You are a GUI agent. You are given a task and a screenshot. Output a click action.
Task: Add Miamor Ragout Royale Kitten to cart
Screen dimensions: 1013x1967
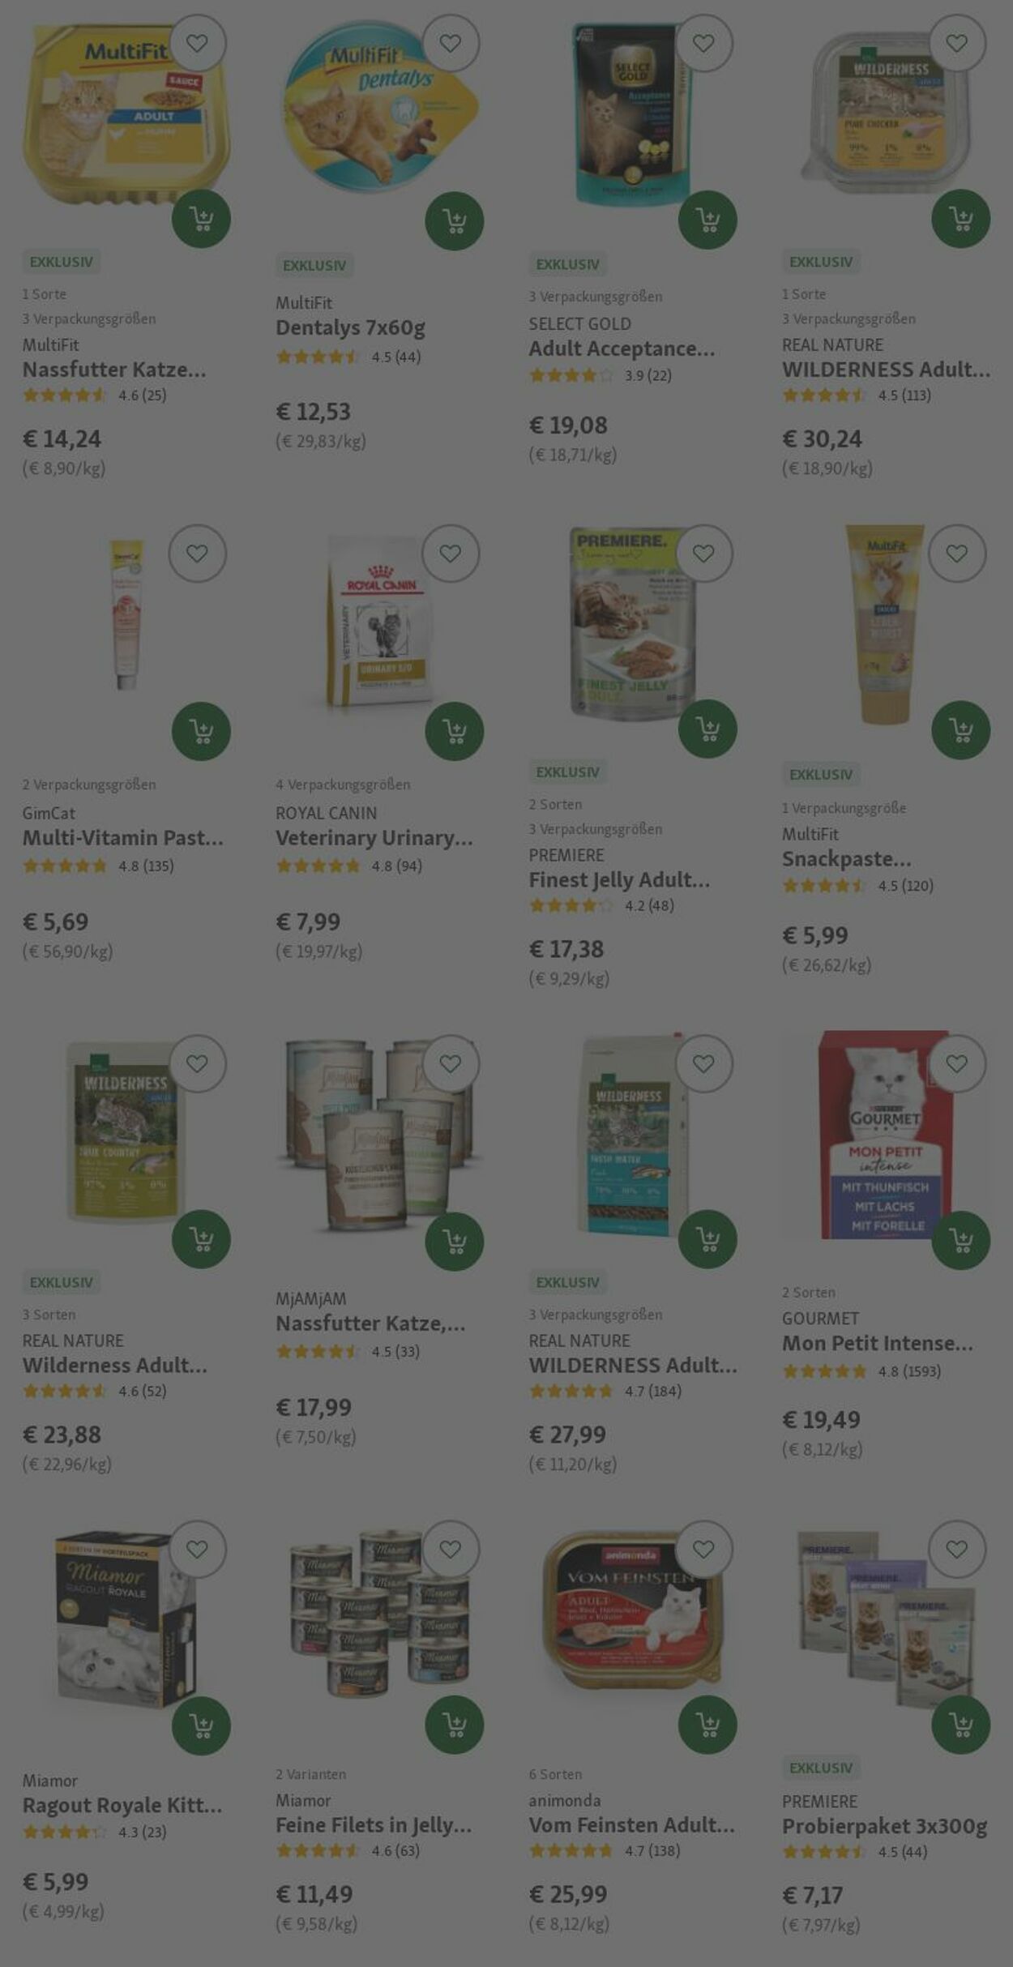click(x=201, y=1725)
